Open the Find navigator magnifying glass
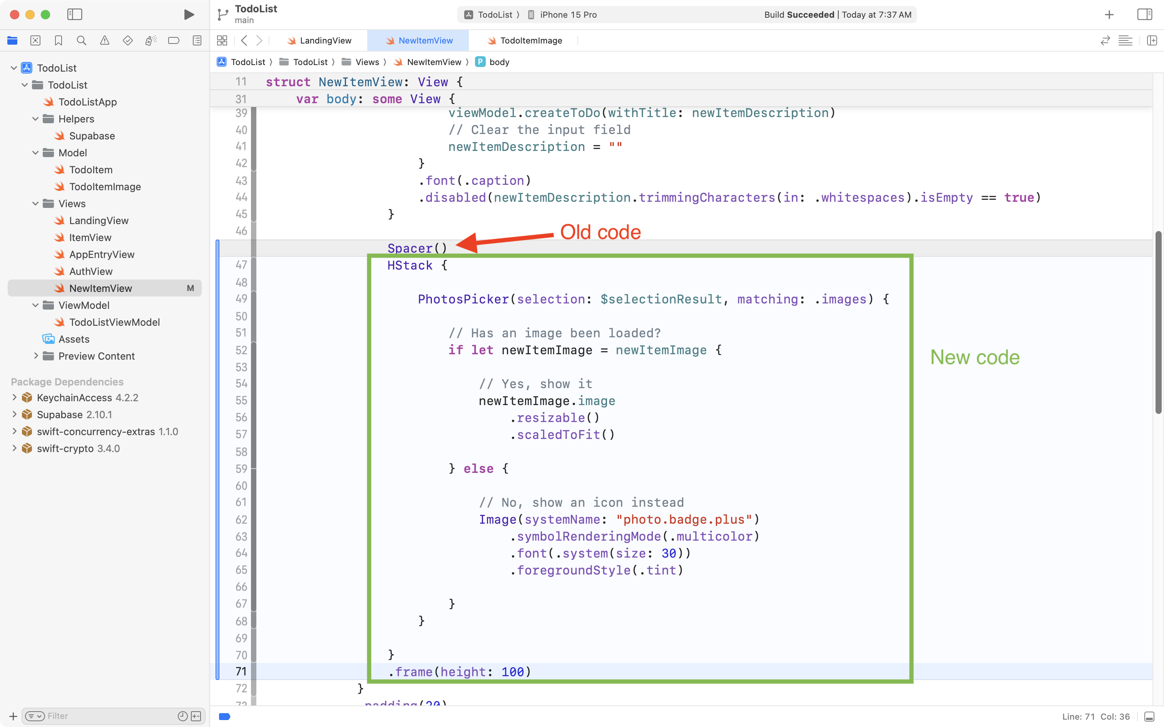Viewport: 1164px width, 727px height. click(82, 40)
